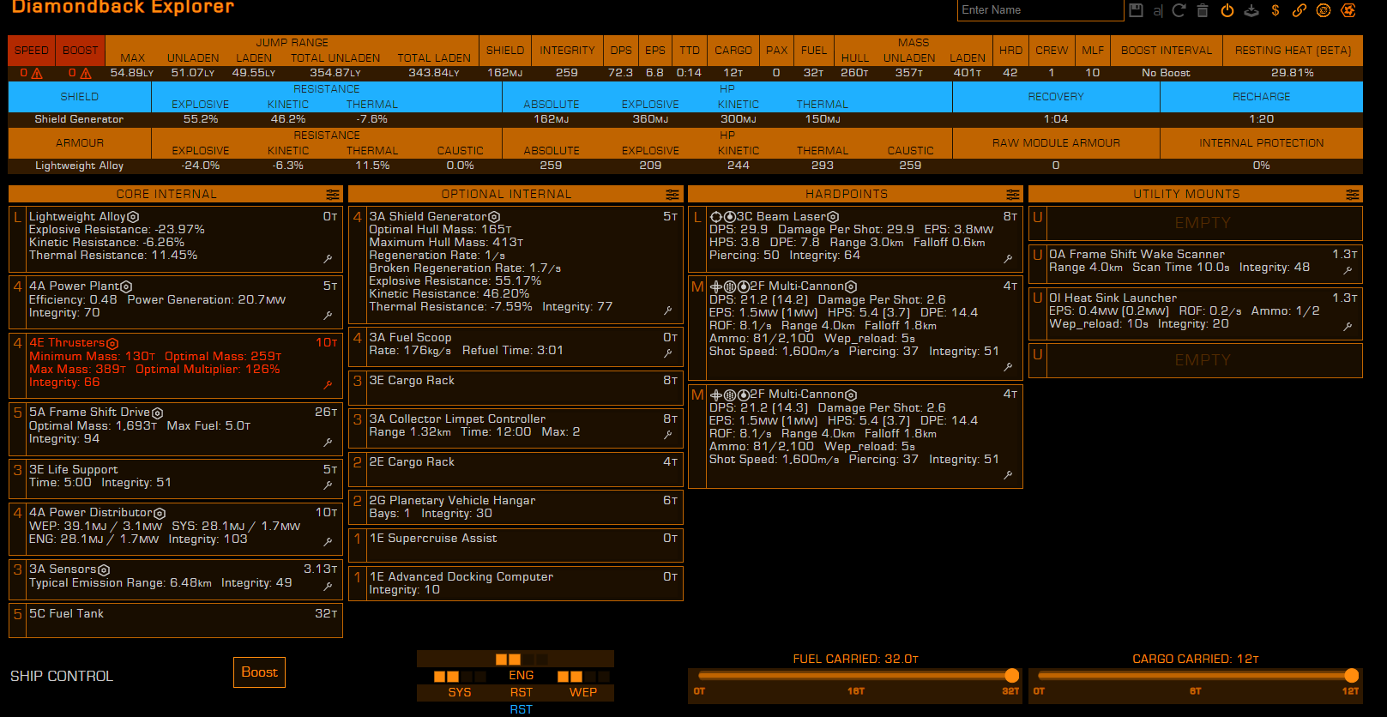Image resolution: width=1387 pixels, height=717 pixels.
Task: Expand the Optional Internal section menu
Action: tap(672, 195)
